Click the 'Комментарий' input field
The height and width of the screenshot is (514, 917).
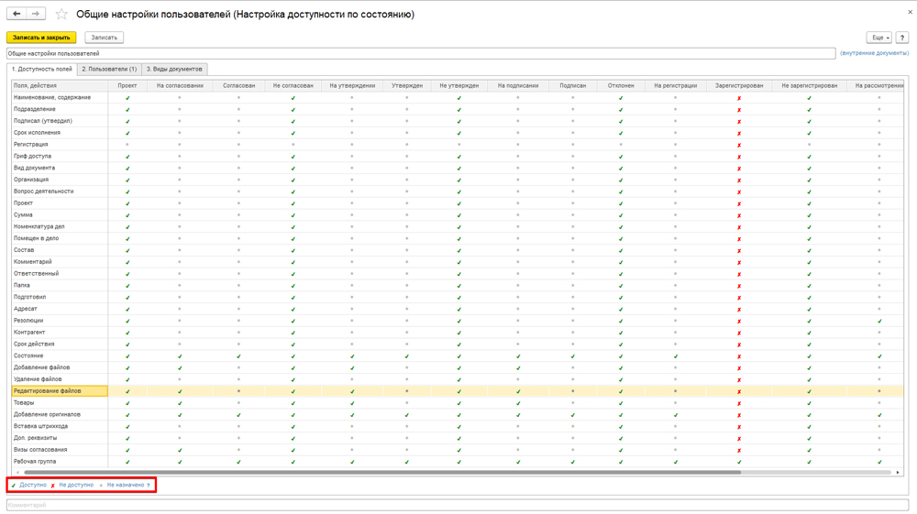pos(457,505)
